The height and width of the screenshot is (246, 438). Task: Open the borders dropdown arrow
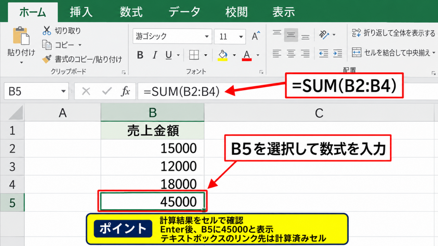[206, 55]
